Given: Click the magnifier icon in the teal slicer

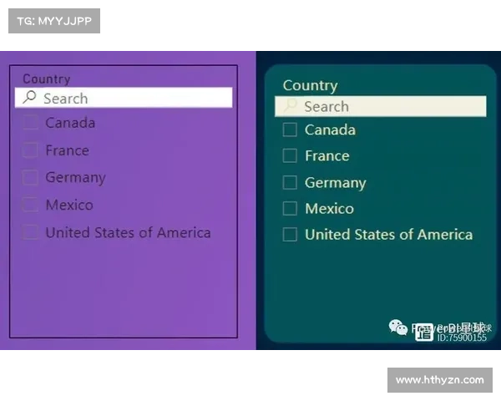Looking at the screenshot, I should (290, 106).
